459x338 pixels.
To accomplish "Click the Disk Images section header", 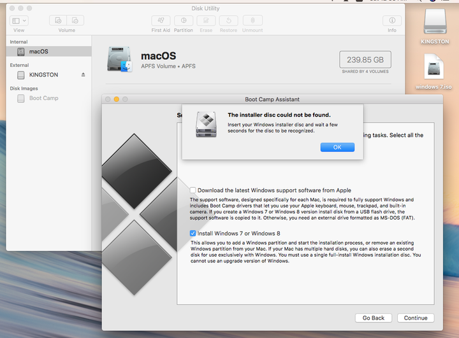I will 24,88.
